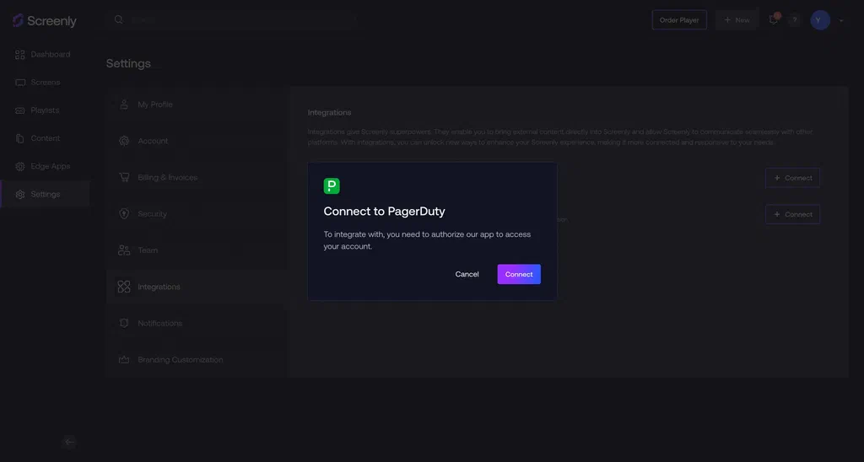Expand the account dropdown arrow

(x=841, y=21)
